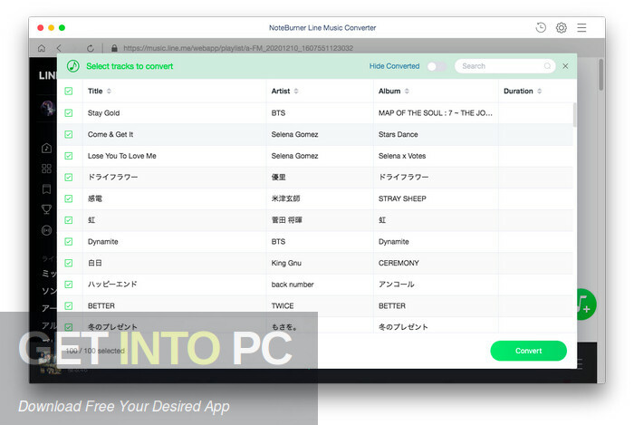Open the radio icon in LINE sidebar
Image resolution: width=634 pixels, height=425 pixels.
point(46,230)
